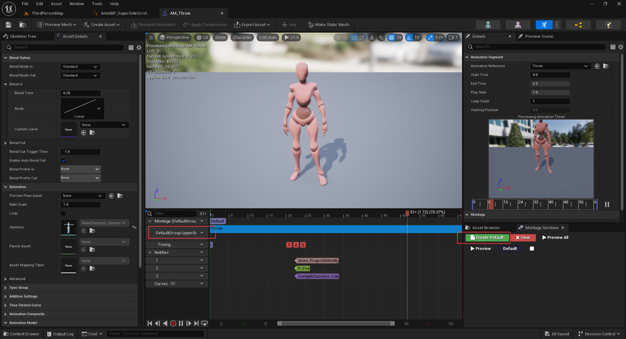Open the Skeleton editor mode icon
This screenshot has height=339, width=626.
pyautogui.click(x=488, y=24)
